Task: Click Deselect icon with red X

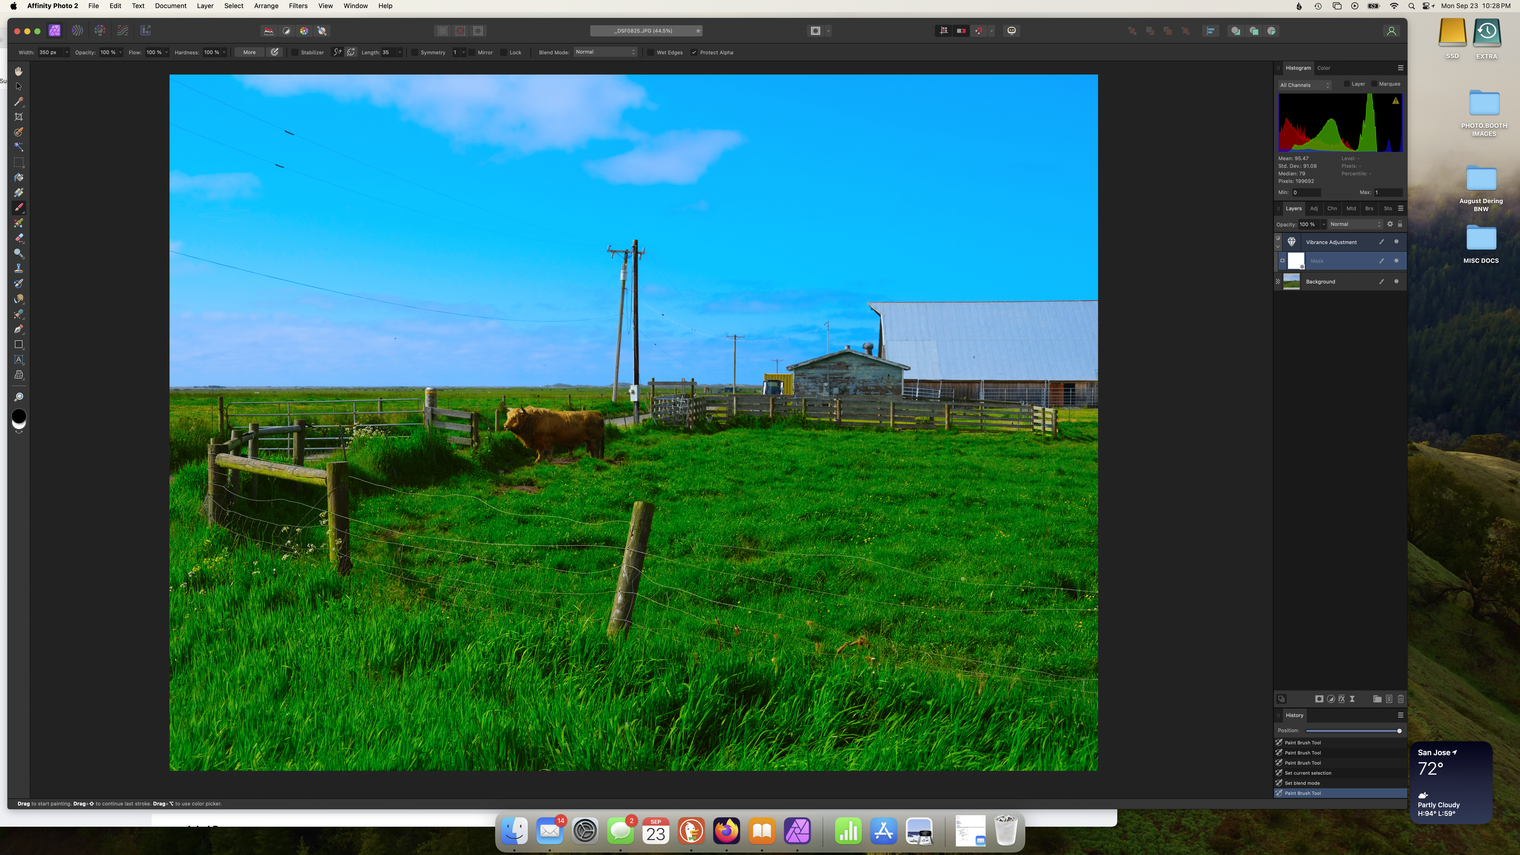Action: tap(461, 31)
